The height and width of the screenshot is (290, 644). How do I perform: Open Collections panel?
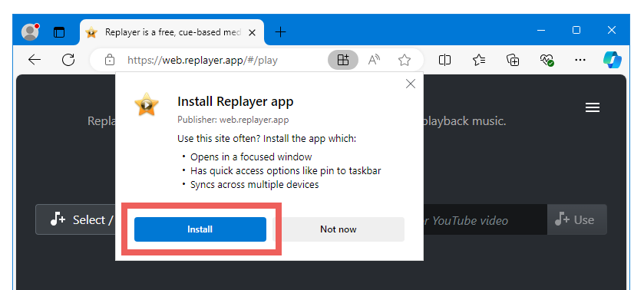pos(513,61)
